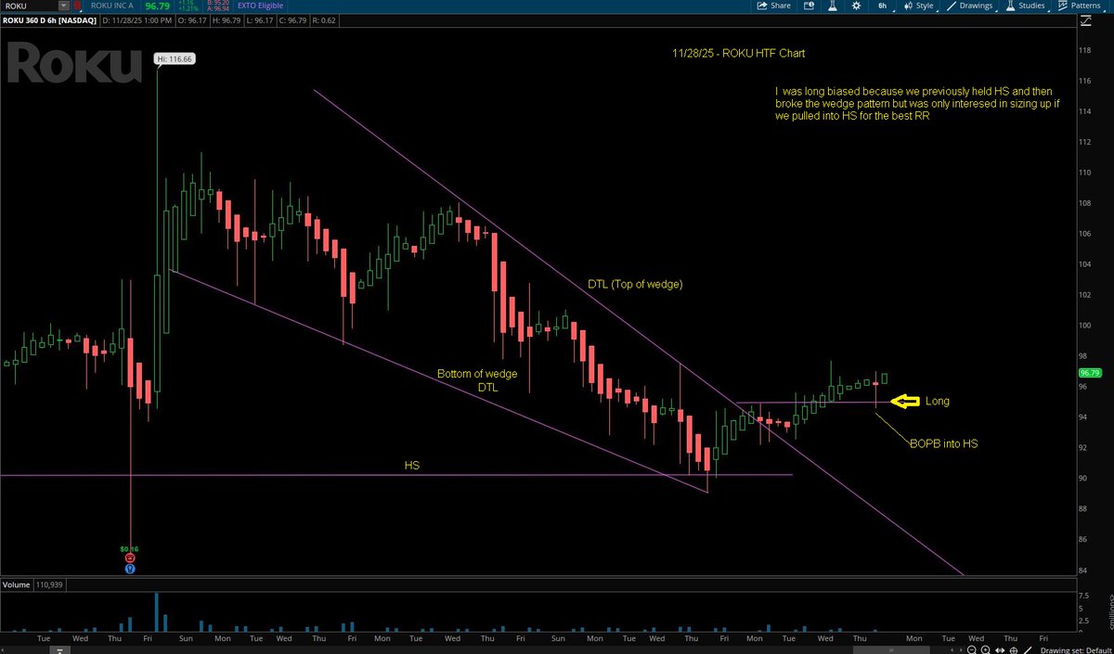Click the High value H: 96.79
The image size is (1114, 654).
[x=227, y=20]
